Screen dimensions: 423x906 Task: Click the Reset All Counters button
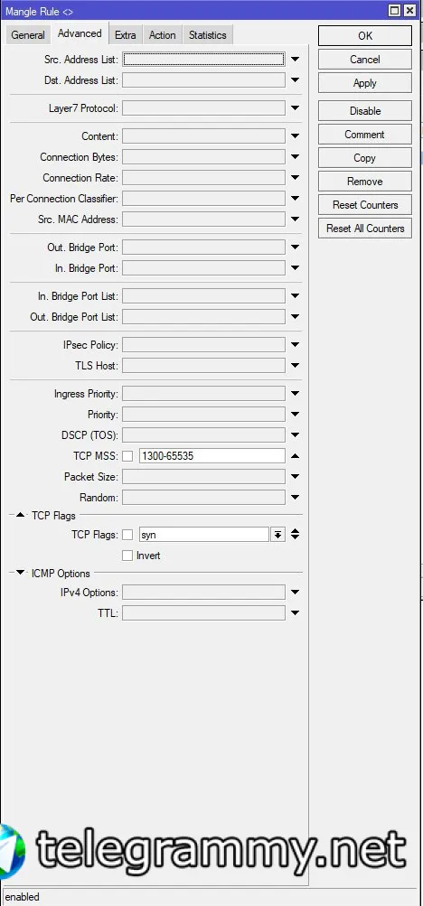364,229
